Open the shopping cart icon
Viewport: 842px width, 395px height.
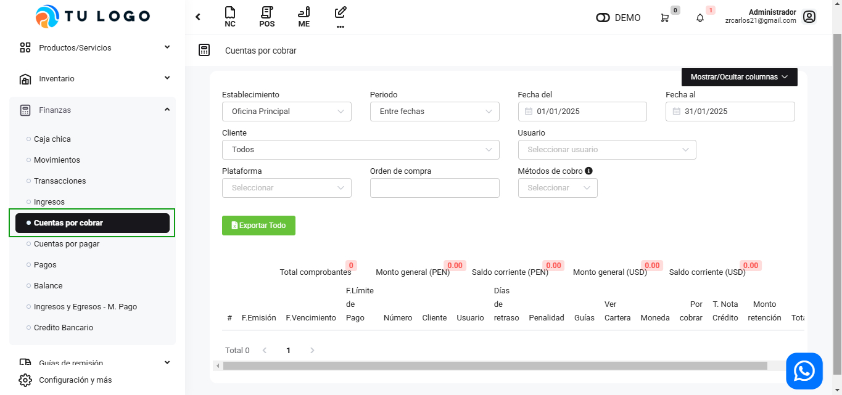[664, 18]
